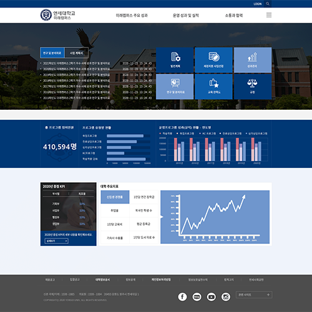This screenshot has height=312, width=312.
Task: Open 개인정보처리방침 footer link
Action: 161,280
